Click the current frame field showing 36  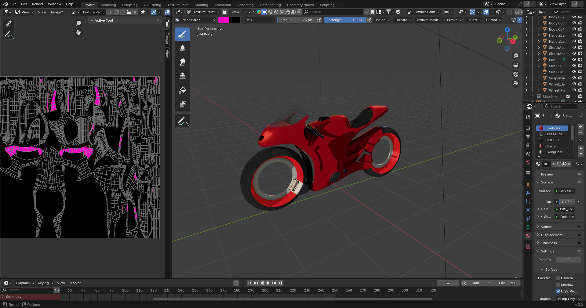pyautogui.click(x=448, y=283)
